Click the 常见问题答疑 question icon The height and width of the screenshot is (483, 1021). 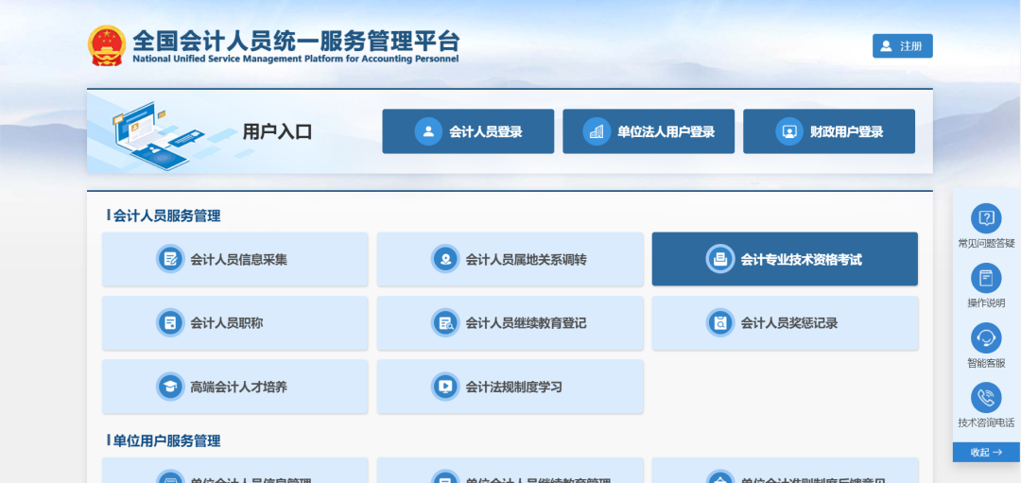pyautogui.click(x=986, y=218)
